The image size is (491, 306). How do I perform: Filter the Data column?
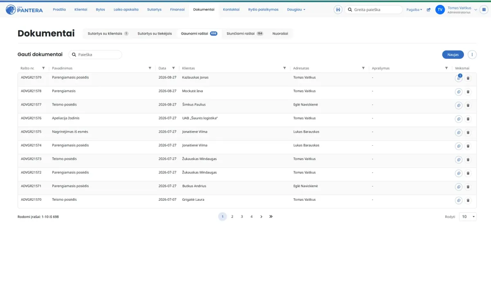pos(173,68)
